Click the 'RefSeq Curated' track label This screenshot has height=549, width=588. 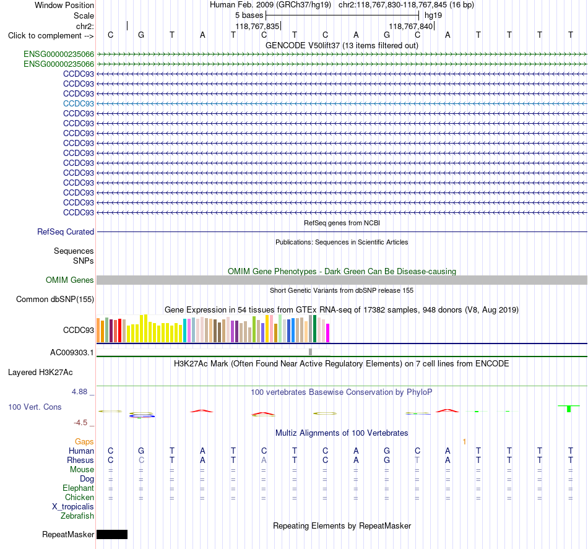pyautogui.click(x=65, y=231)
